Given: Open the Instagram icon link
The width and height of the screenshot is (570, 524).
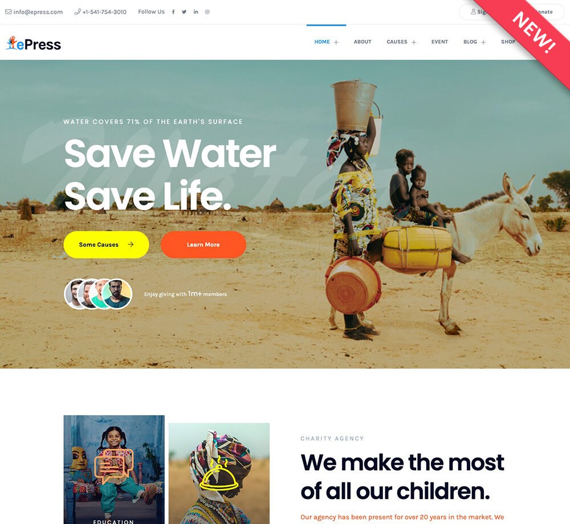Looking at the screenshot, I should pos(207,12).
